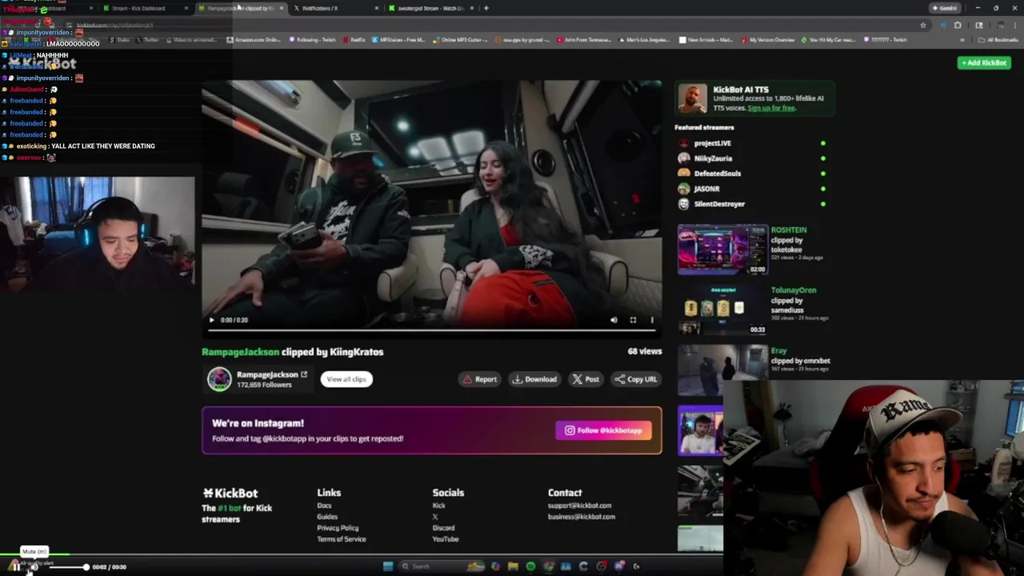Screen dimensions: 1024x576
Task: Open Gemini in the browser
Action: [x=945, y=8]
